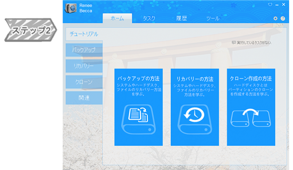The image size is (293, 170).
Task: Click the skin shirt icon in title bar
Action: [x=270, y=4]
